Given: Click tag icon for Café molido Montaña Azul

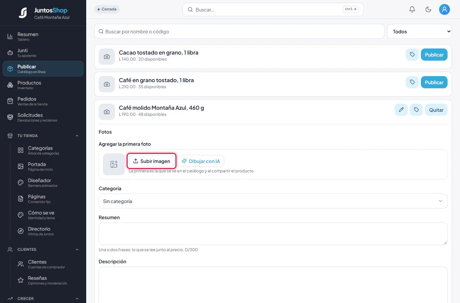Looking at the screenshot, I should (x=416, y=110).
